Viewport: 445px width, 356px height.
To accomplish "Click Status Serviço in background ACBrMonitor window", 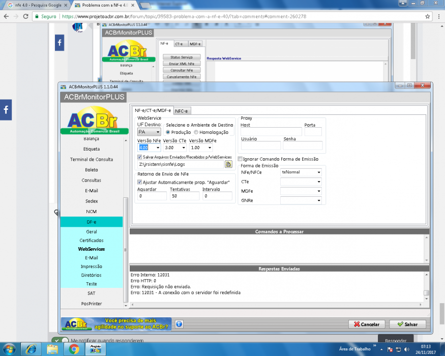I will [182, 57].
